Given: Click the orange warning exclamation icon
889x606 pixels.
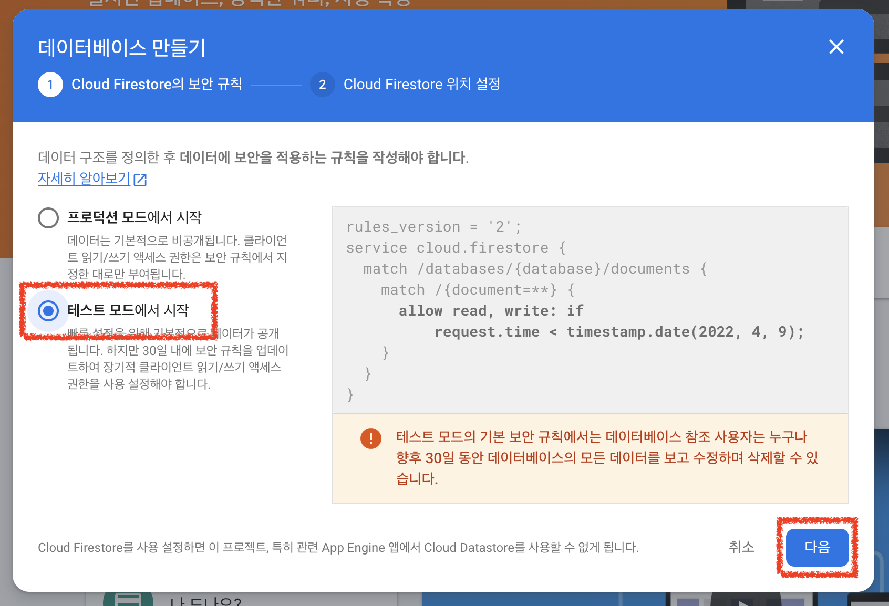Looking at the screenshot, I should click(x=371, y=438).
